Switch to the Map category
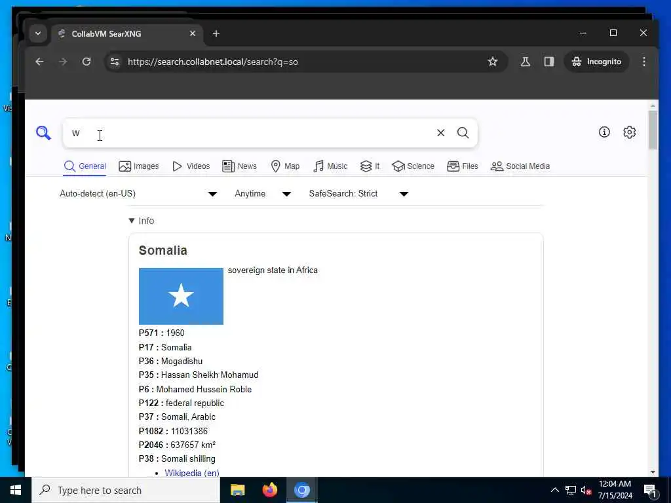The image size is (671, 503). pyautogui.click(x=285, y=166)
